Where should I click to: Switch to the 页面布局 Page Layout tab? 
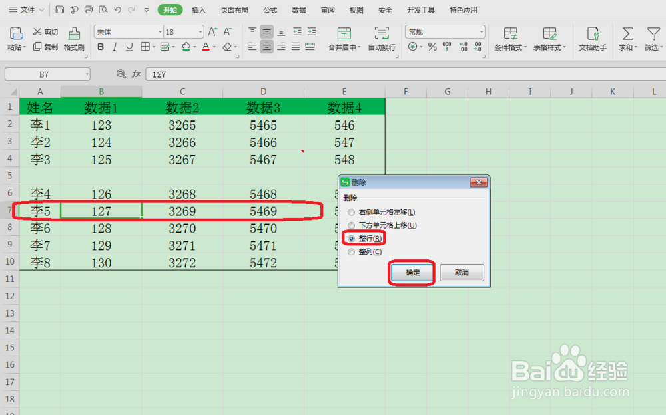(234, 10)
